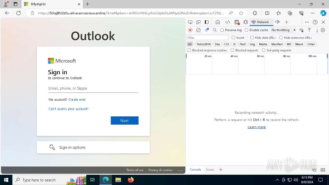Click the DevTools inspect element picker icon
The width and height of the screenshot is (329, 185).
[190, 22]
